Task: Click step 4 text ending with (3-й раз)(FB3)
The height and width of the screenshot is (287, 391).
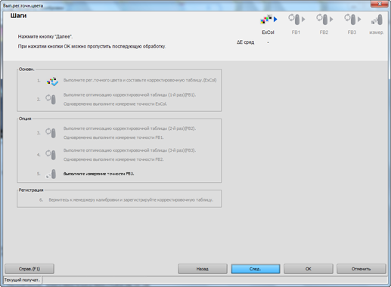Action: tap(129, 150)
